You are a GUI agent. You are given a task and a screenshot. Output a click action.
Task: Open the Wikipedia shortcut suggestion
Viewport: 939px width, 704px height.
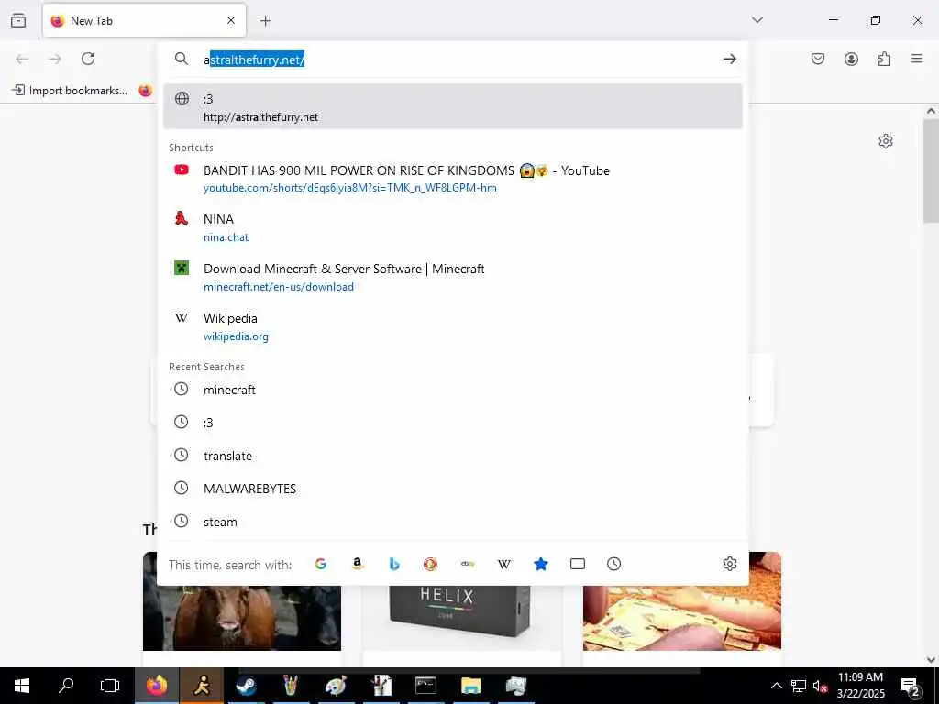click(x=453, y=327)
